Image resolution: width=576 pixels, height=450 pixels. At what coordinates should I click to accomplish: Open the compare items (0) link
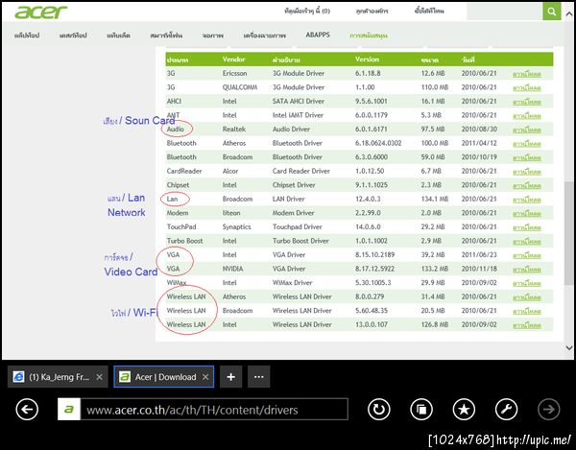[x=307, y=11]
